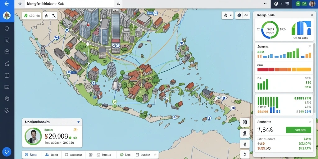Click the green tree icon chip on map
The image size is (318, 159).
(26, 16)
